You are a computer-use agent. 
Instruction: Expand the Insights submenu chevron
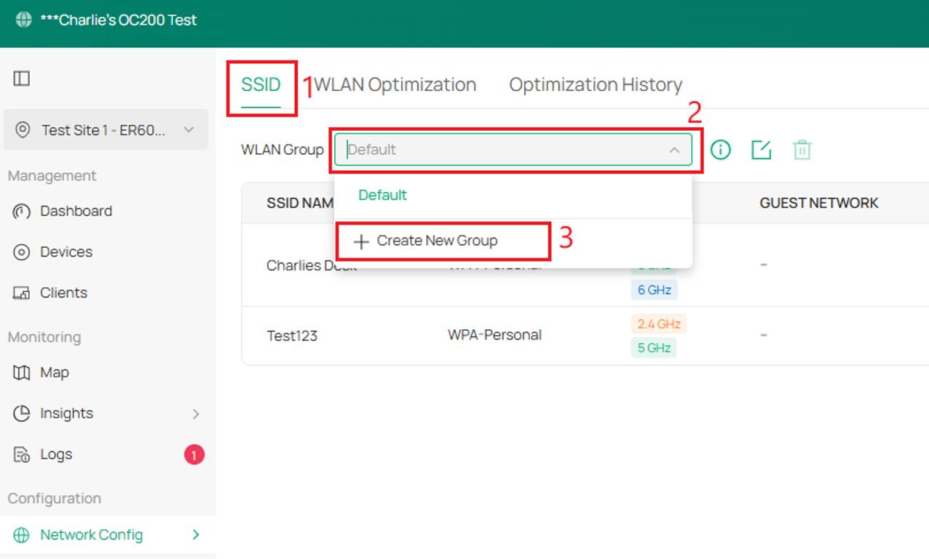pyautogui.click(x=196, y=414)
